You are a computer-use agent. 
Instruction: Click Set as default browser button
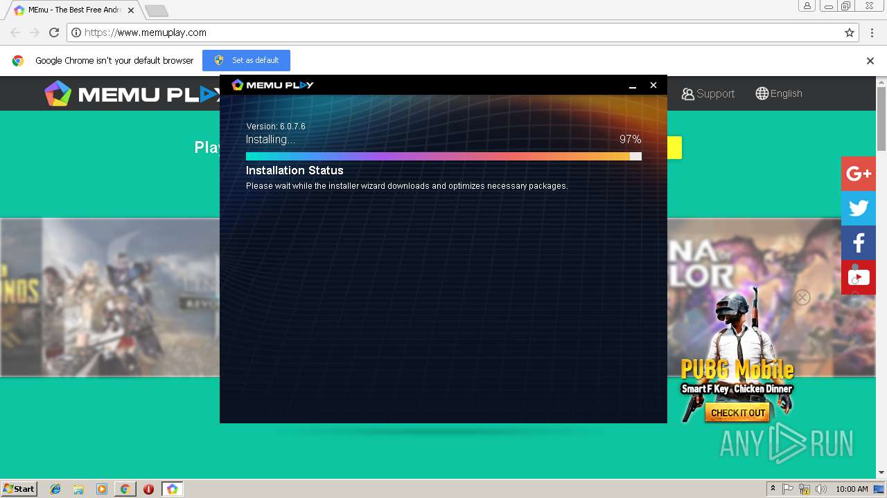tap(246, 60)
